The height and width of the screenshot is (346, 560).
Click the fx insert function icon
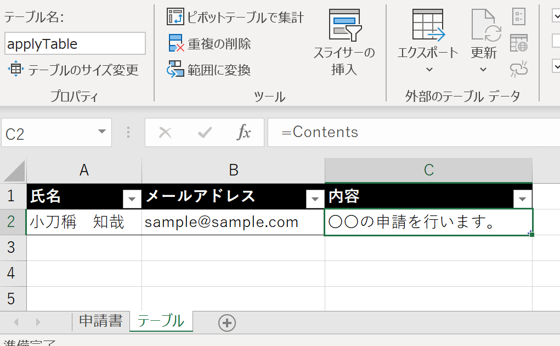(x=244, y=132)
